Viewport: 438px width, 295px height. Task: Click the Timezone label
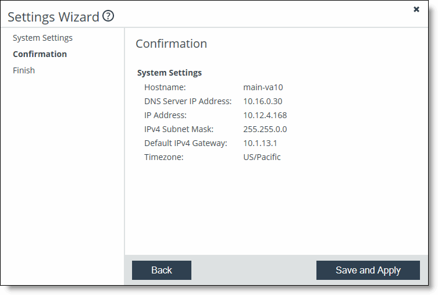[163, 157]
